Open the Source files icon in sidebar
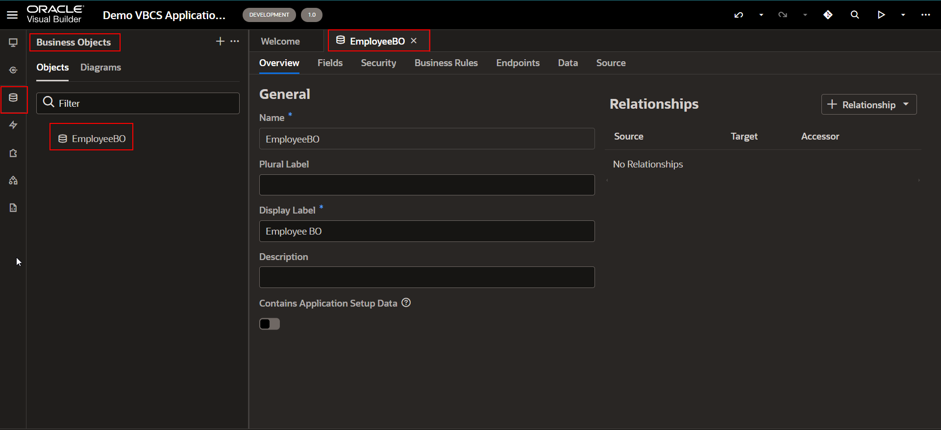Viewport: 941px width, 430px height. pyautogui.click(x=13, y=208)
